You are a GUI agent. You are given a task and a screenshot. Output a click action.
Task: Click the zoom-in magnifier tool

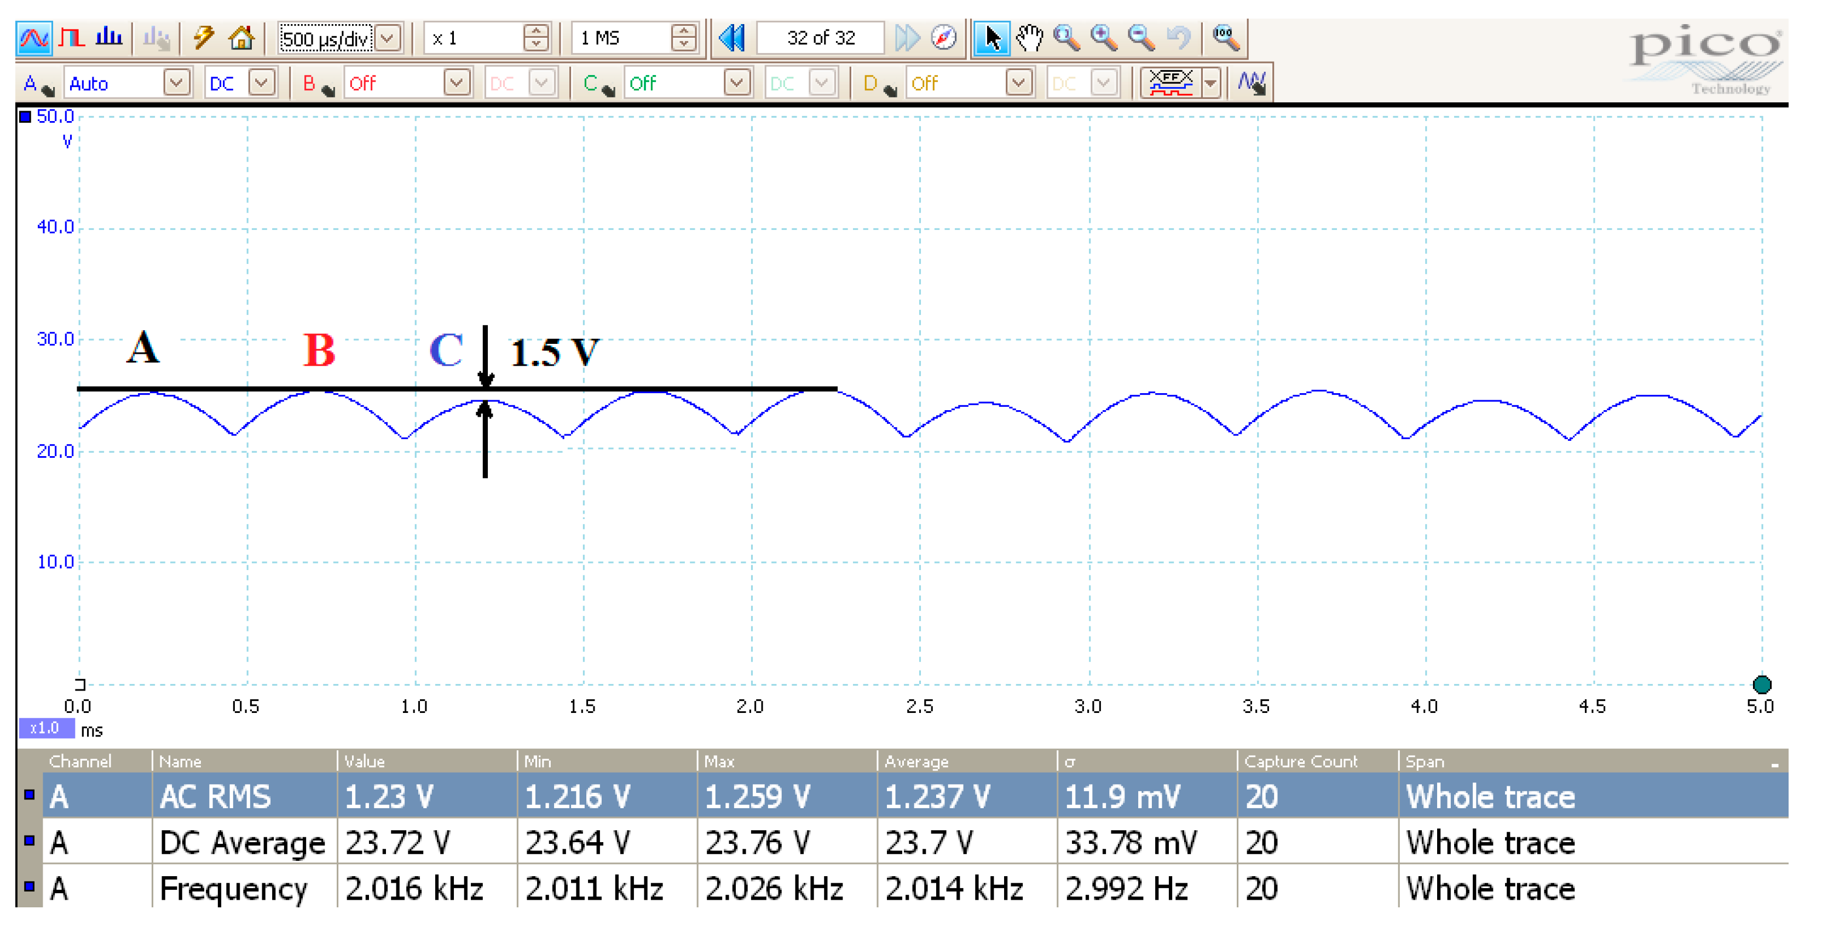pyautogui.click(x=1103, y=37)
